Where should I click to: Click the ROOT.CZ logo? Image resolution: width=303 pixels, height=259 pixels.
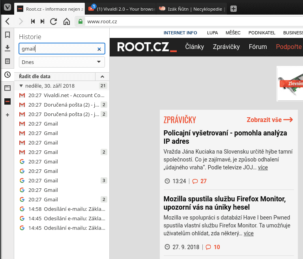click(x=147, y=47)
